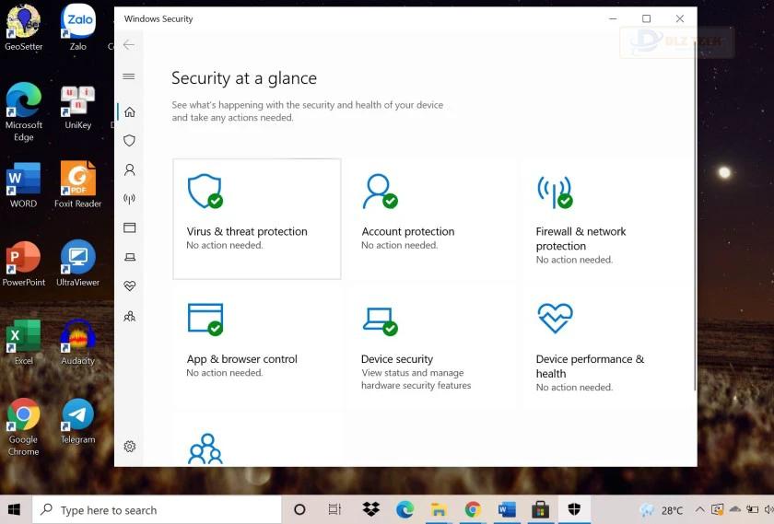Select Account protection person icon in sidebar
Viewport: 774px width, 524px height.
[129, 169]
